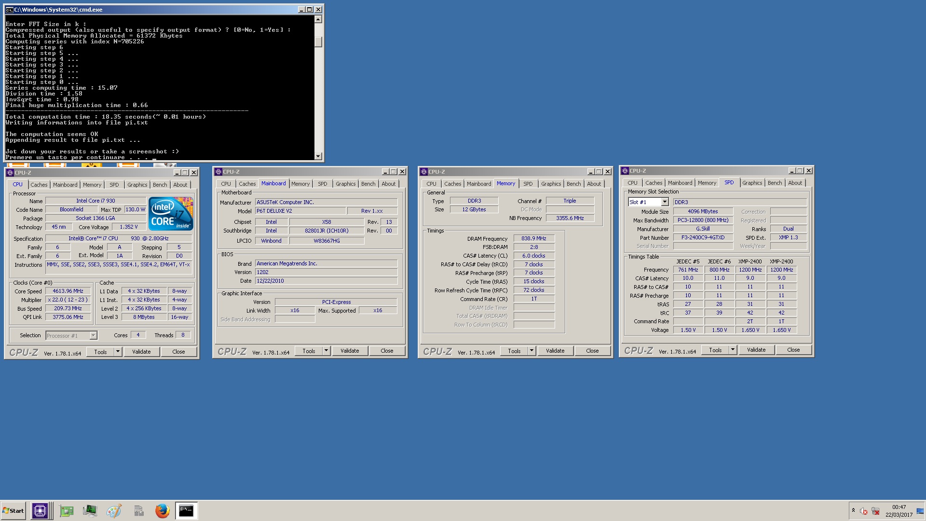Click Close button in the SPD window
Image resolution: width=926 pixels, height=521 pixels.
pos(793,350)
